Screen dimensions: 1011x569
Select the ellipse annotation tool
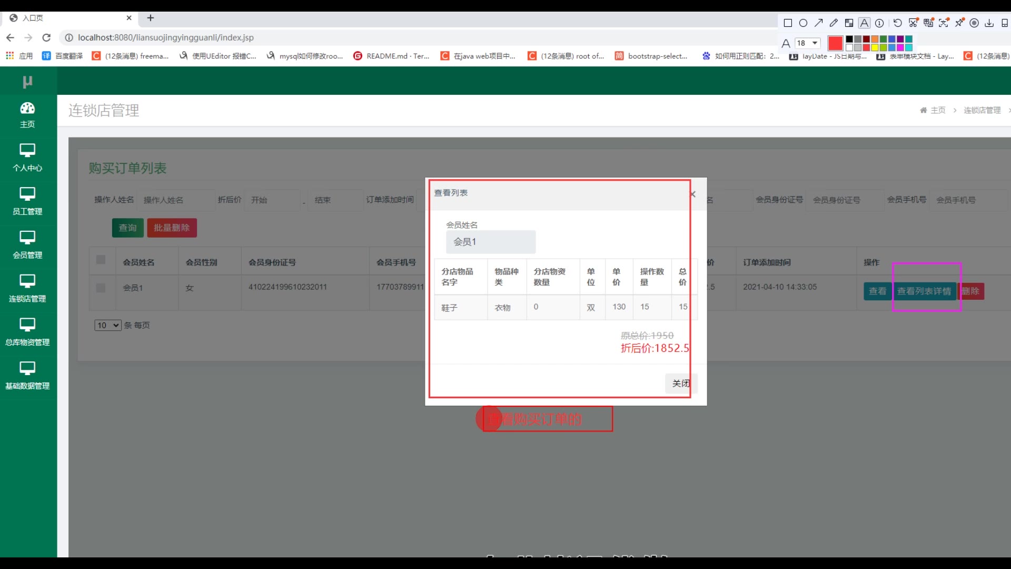click(803, 23)
